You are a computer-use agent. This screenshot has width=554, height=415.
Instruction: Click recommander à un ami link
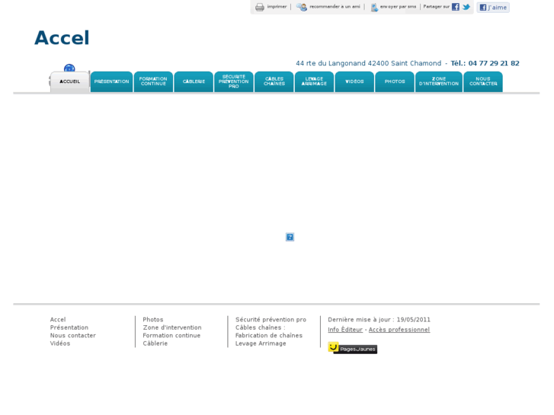tap(335, 7)
